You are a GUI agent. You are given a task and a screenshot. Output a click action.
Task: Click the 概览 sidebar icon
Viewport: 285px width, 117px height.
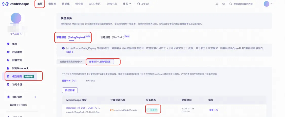[x=8, y=44]
